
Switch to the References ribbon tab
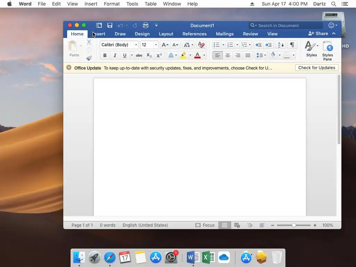[195, 34]
